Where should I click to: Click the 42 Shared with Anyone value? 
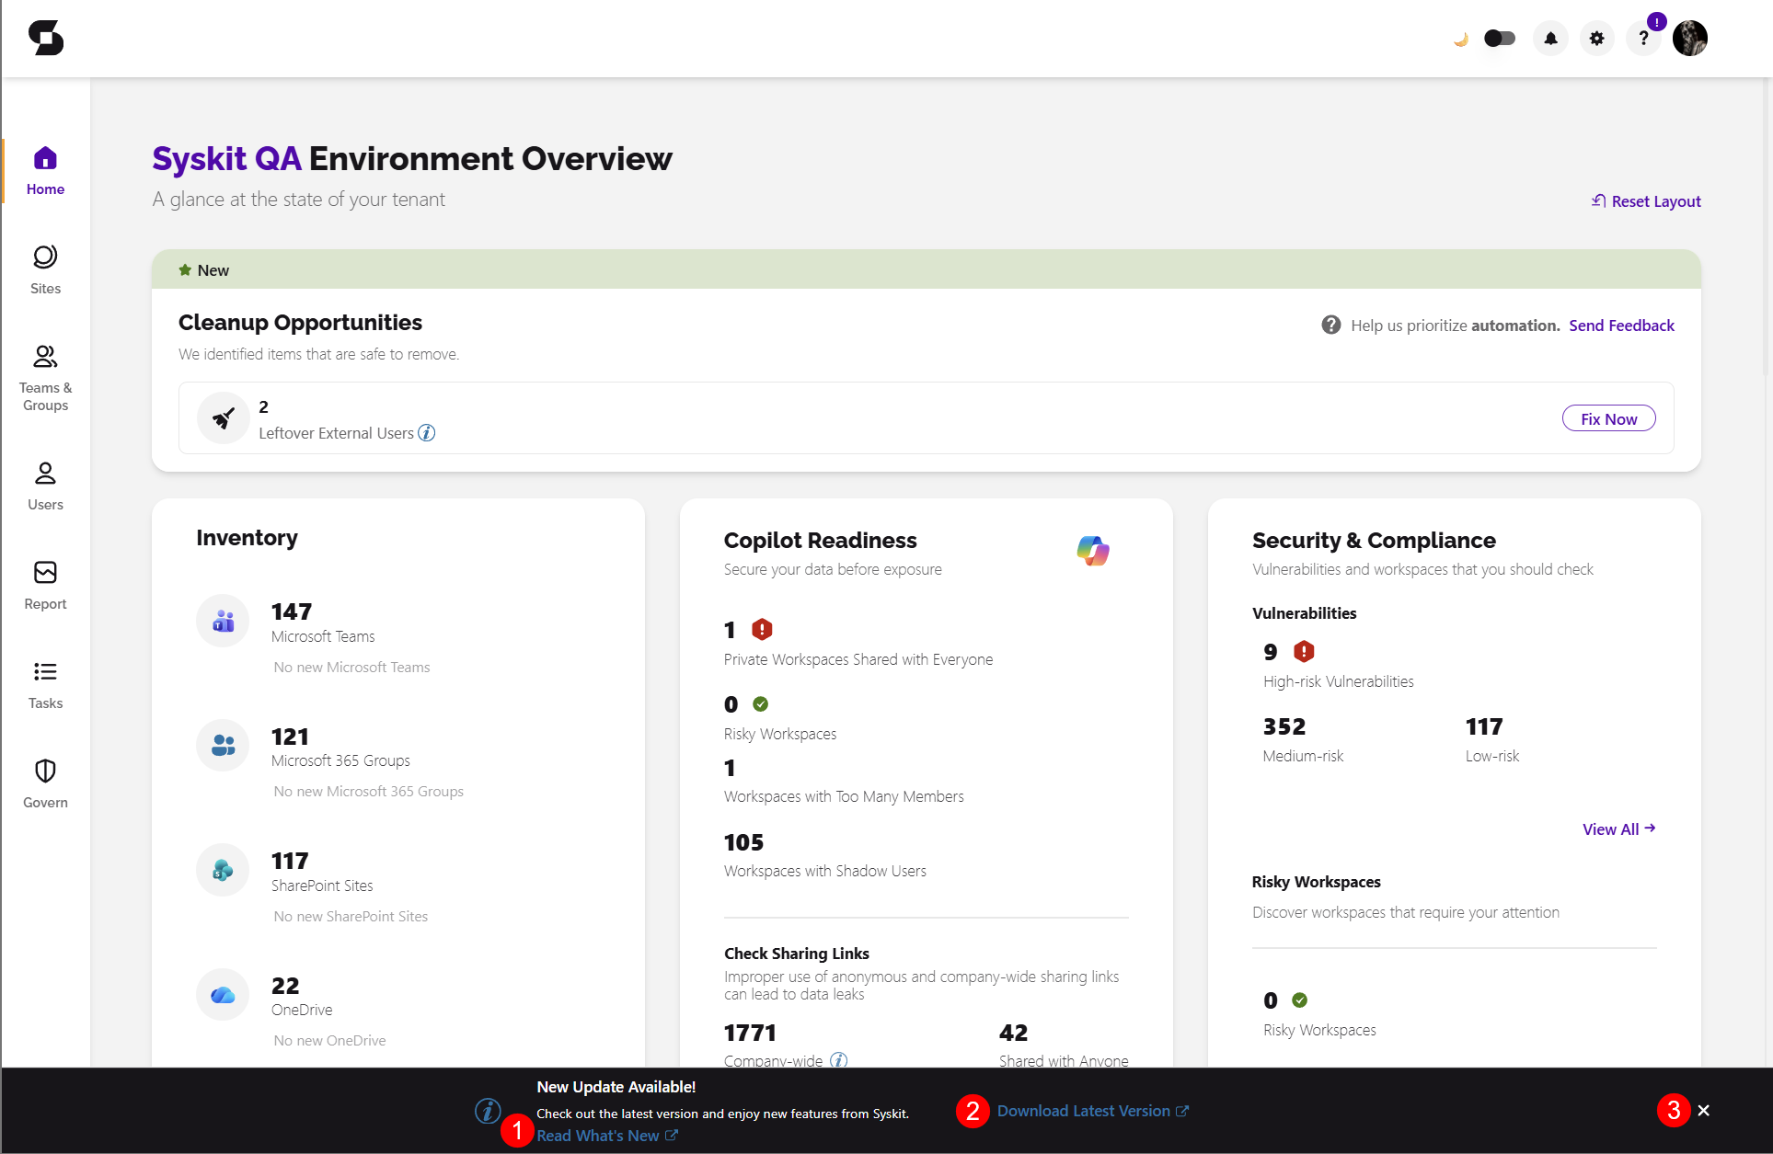coord(1013,1033)
